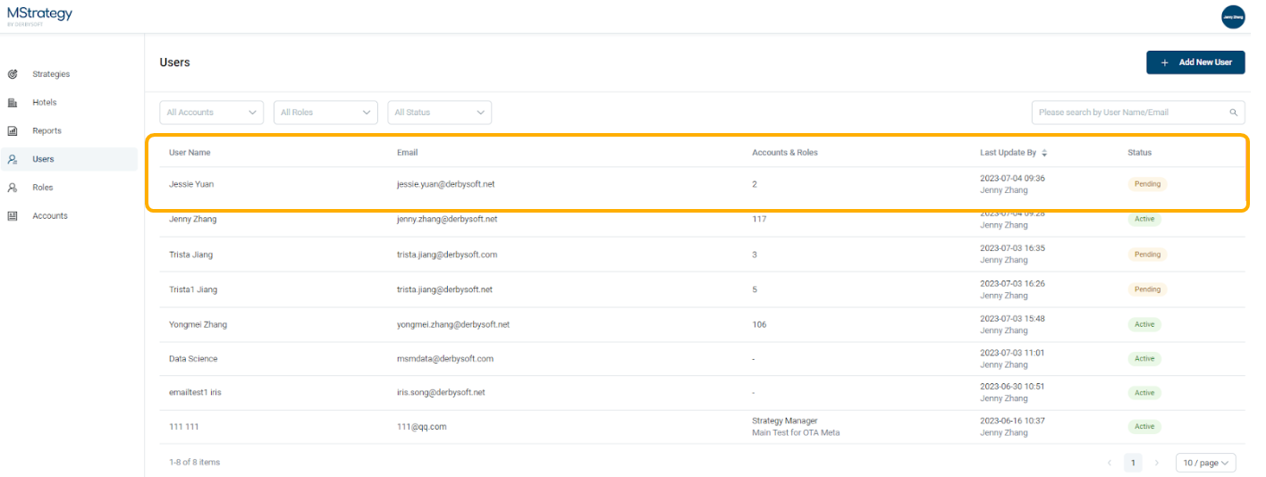
Task: Open the All Accounts filter dropdown
Action: [x=212, y=113]
